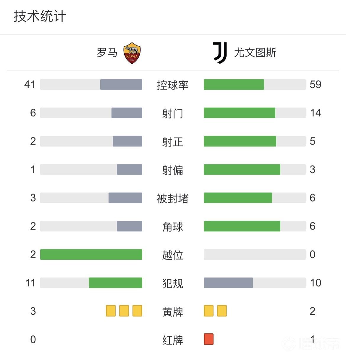Image resolution: width=346 pixels, height=354 pixels.
Task: Click Roma's third yellow card icon
Action: coord(137,311)
